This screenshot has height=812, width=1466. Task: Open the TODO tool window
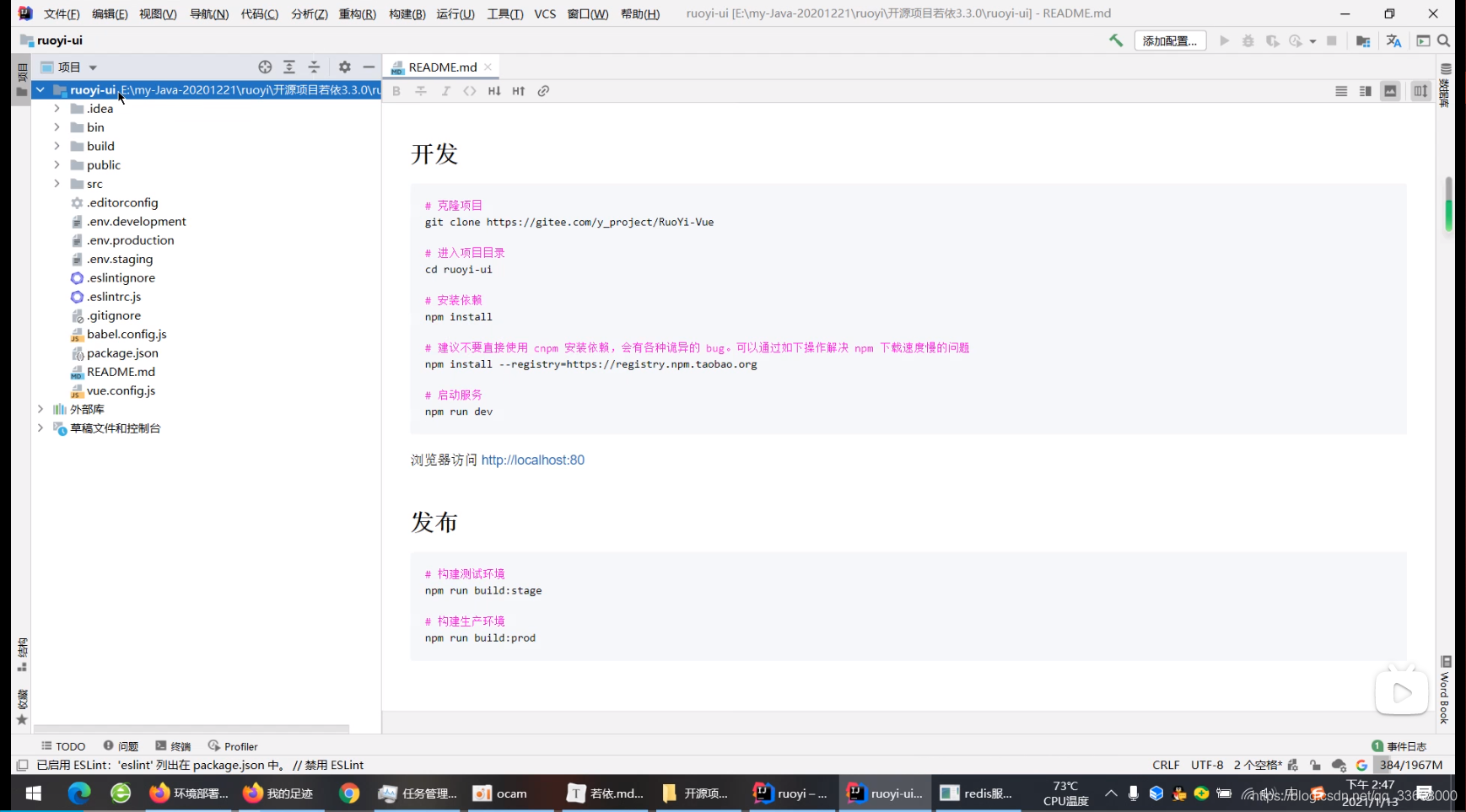63,746
